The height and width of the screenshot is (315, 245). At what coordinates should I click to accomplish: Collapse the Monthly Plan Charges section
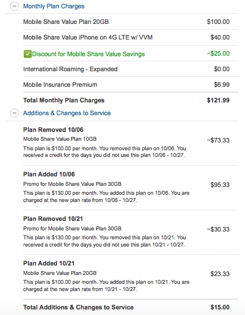14,6
